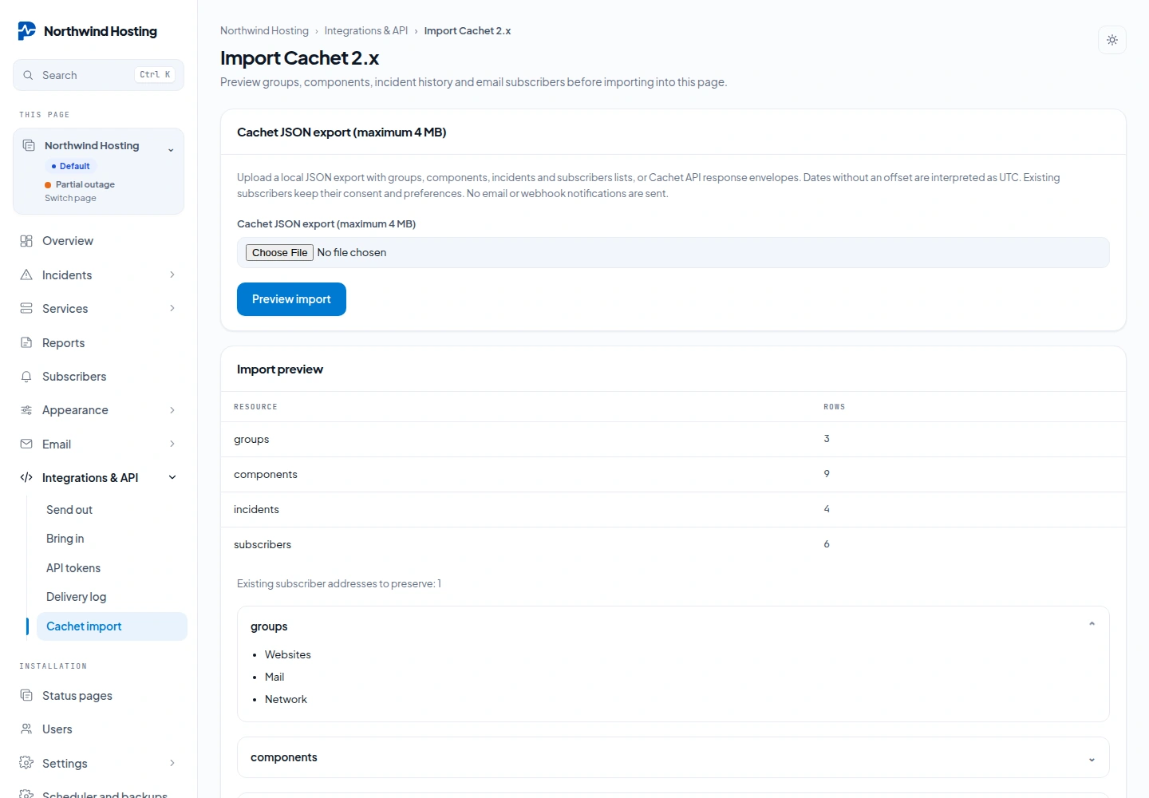The height and width of the screenshot is (798, 1149).
Task: Click the Choose File button
Action: point(279,252)
